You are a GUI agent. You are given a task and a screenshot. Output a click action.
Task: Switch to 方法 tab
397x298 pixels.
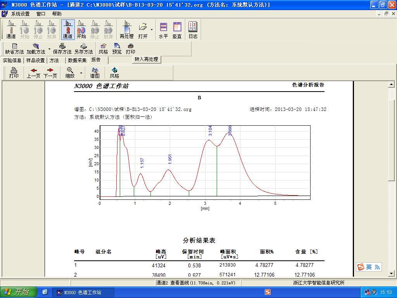(x=54, y=60)
